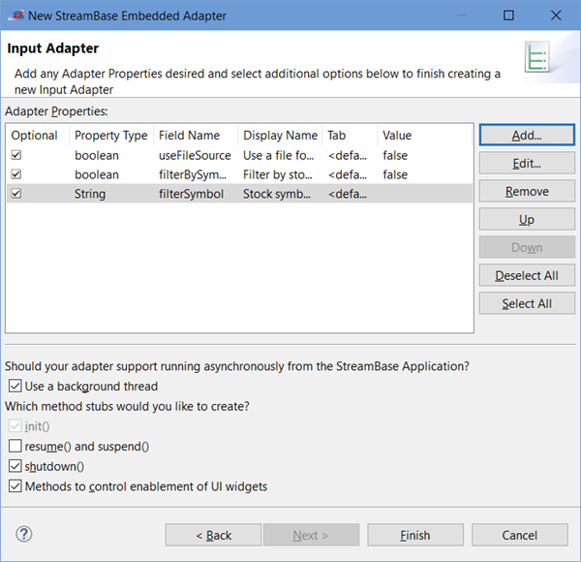Click the StreamBase dialog title bar icon
This screenshot has height=562, width=581.
[x=16, y=16]
